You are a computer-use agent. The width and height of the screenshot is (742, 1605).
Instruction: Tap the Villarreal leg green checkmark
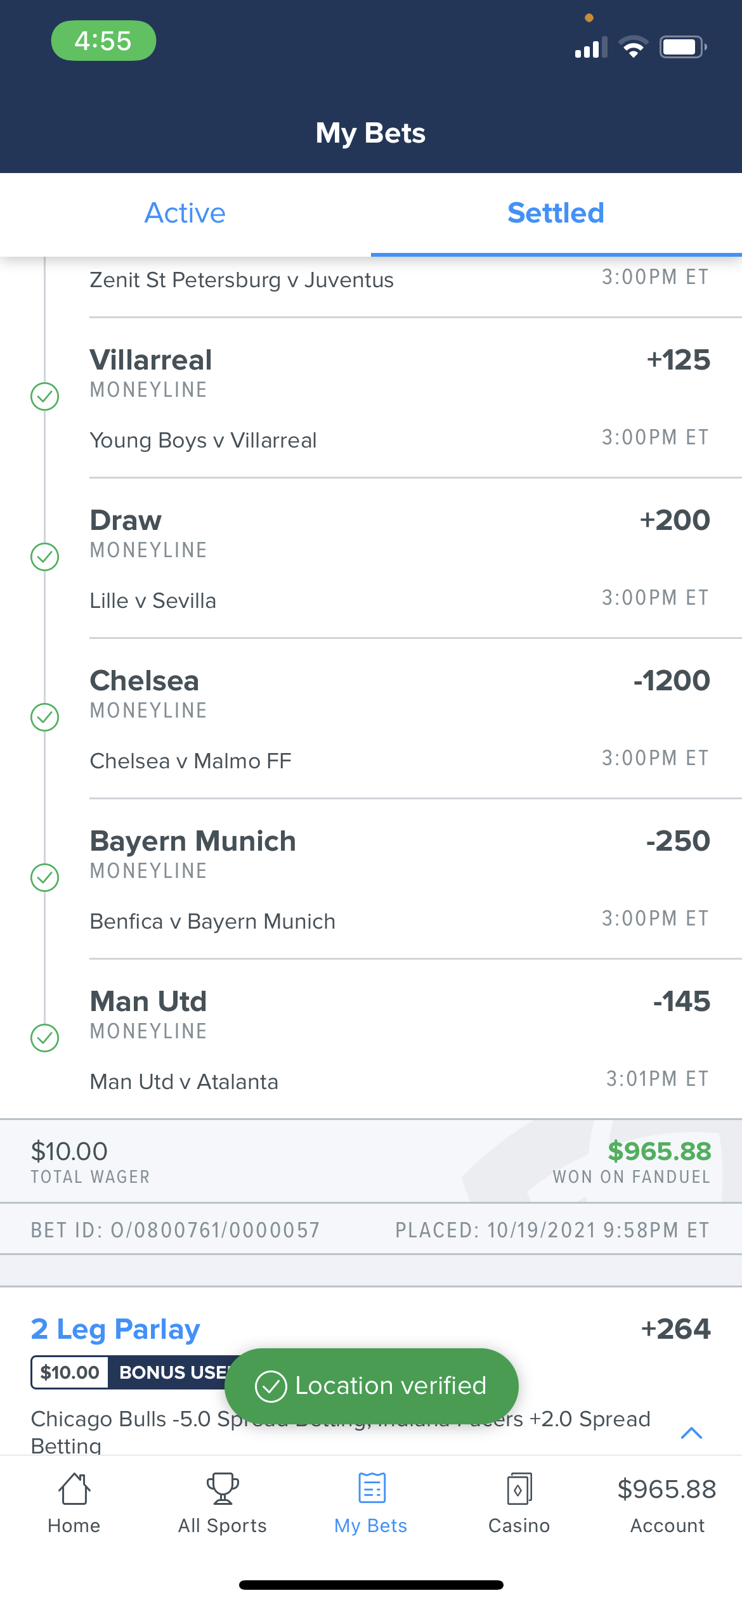(x=45, y=397)
